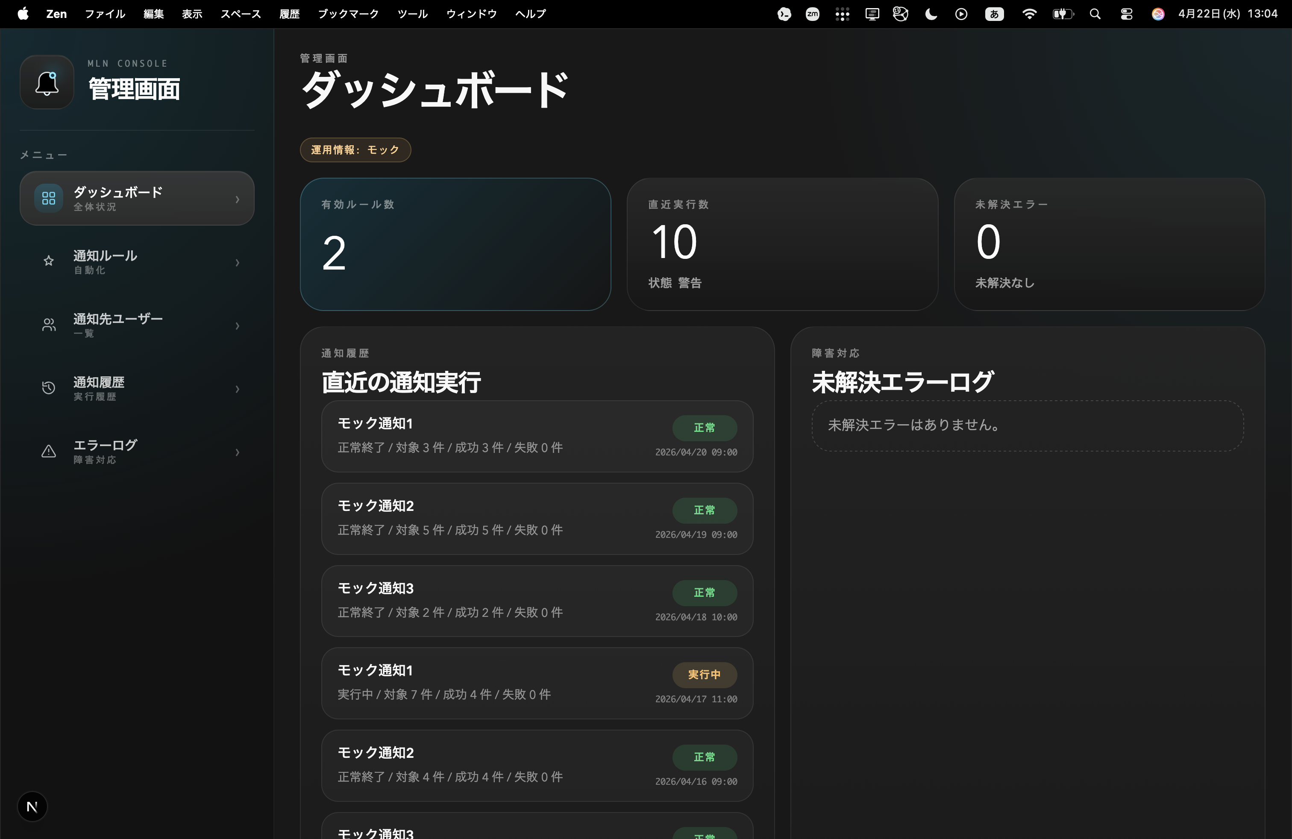This screenshot has height=839, width=1292.
Task: Click the warning triangle icon for エラーログ
Action: 48,451
